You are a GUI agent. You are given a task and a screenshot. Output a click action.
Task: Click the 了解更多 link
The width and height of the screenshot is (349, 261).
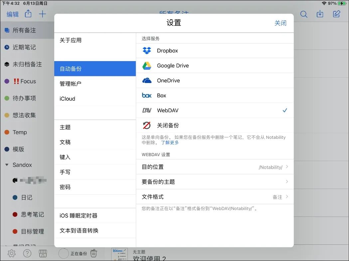(x=170, y=142)
